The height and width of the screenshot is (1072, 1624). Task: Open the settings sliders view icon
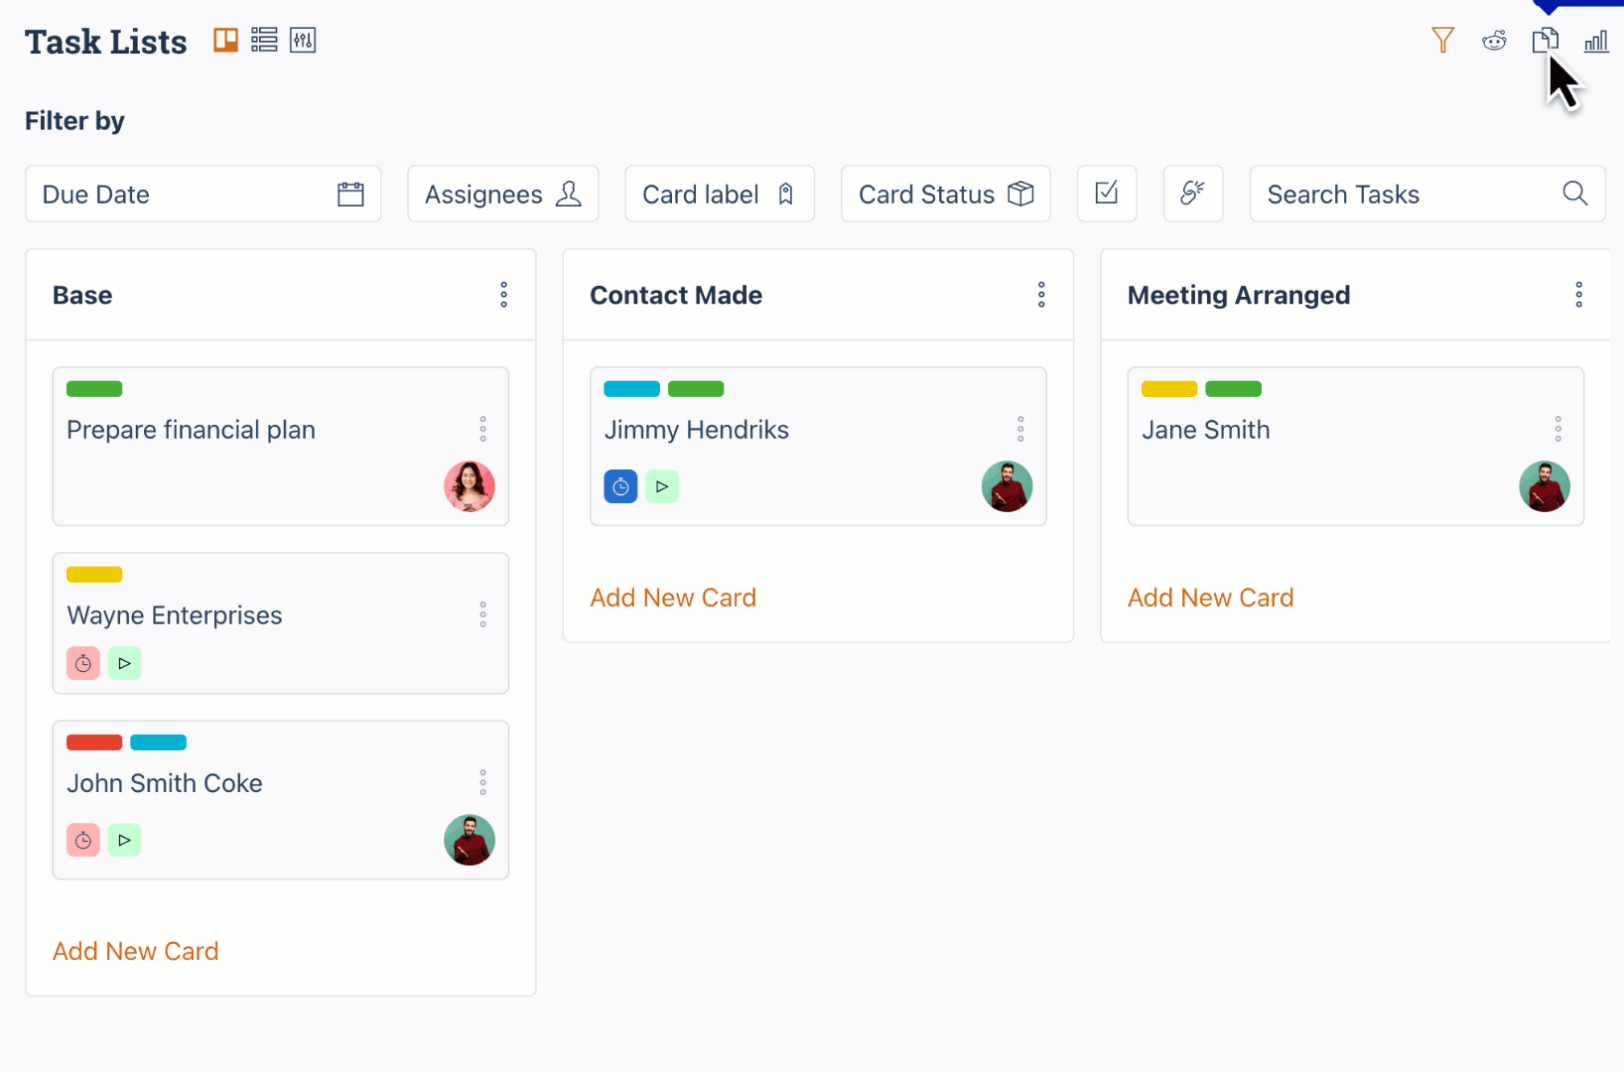(303, 41)
